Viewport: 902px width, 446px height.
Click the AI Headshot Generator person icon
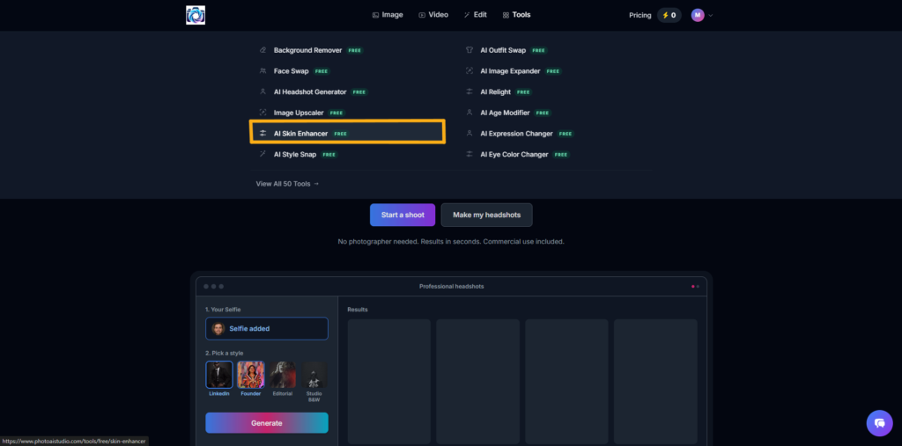(262, 92)
